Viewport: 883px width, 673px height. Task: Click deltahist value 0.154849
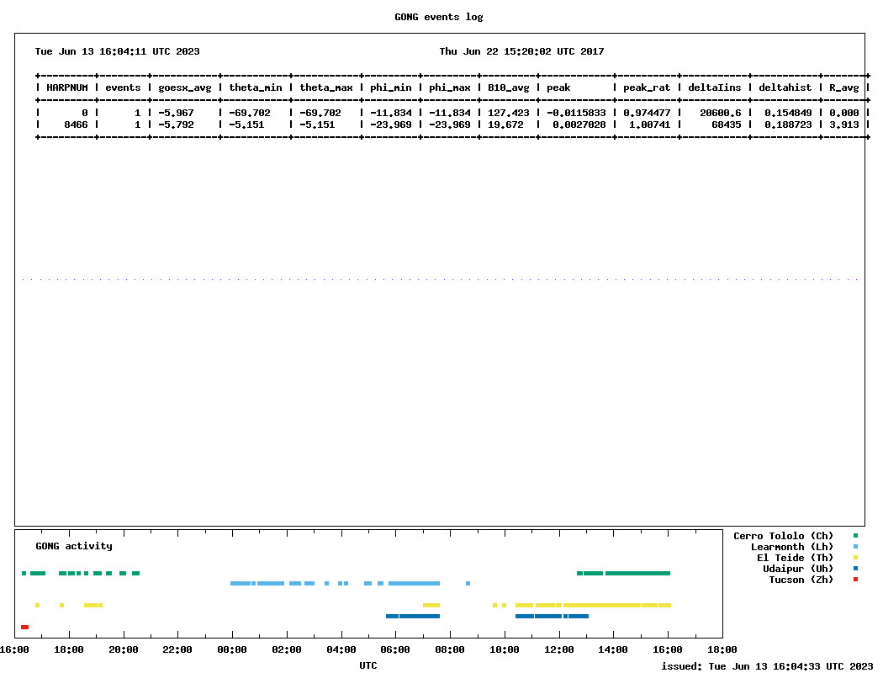tap(788, 114)
